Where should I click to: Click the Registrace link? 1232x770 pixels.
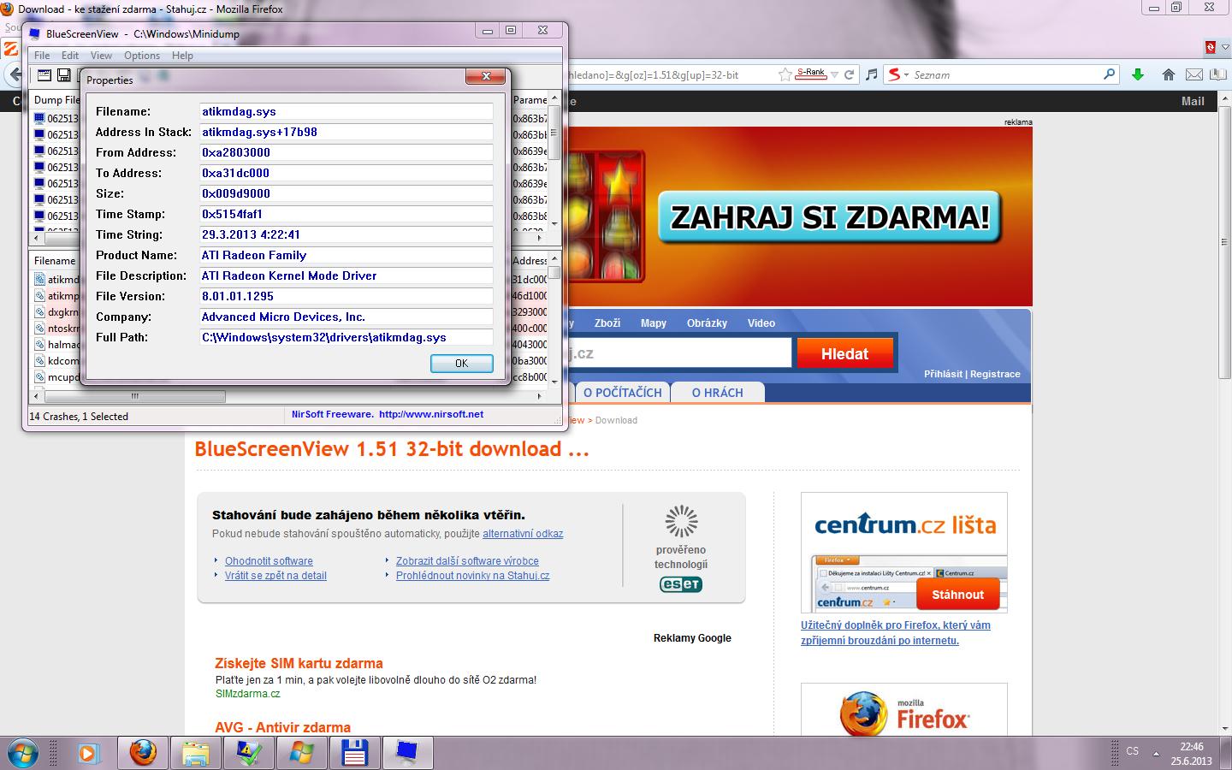coord(995,374)
